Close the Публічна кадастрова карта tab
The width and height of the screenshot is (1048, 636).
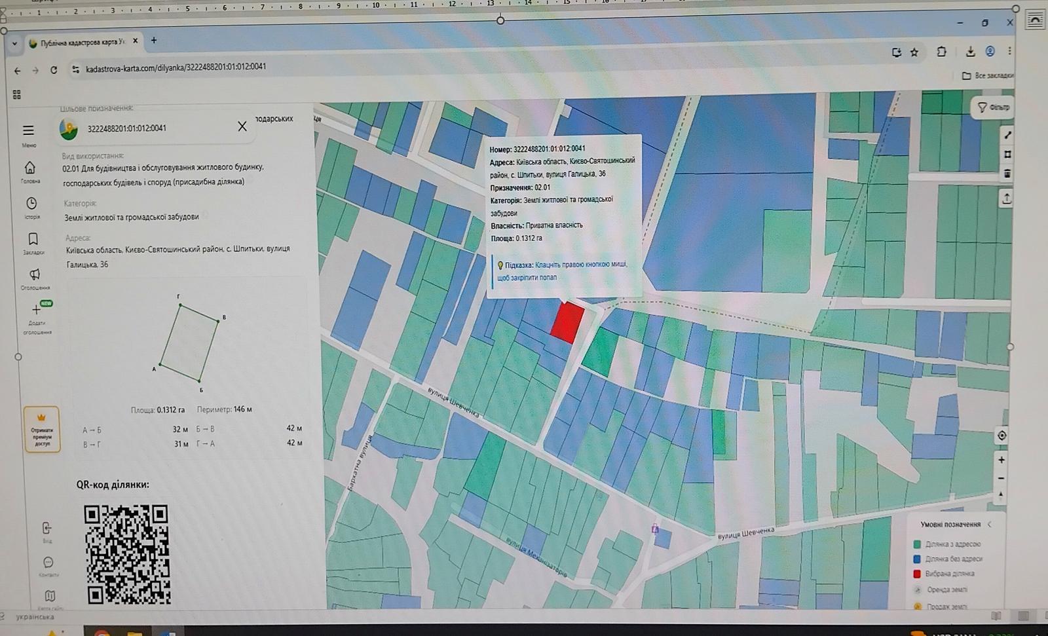(136, 41)
